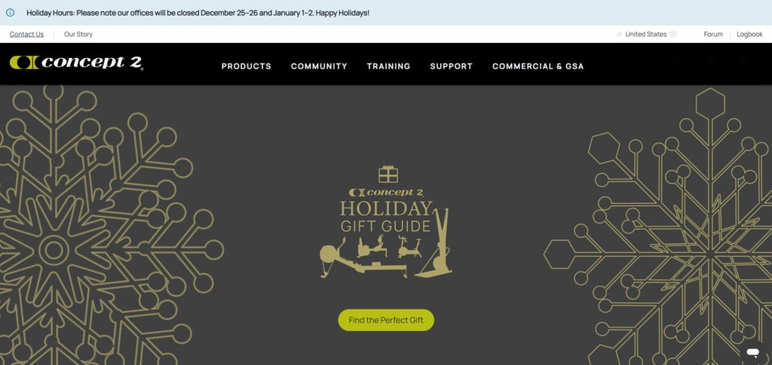Click the Concept 2 logo in header
The image size is (772, 365).
(x=76, y=63)
